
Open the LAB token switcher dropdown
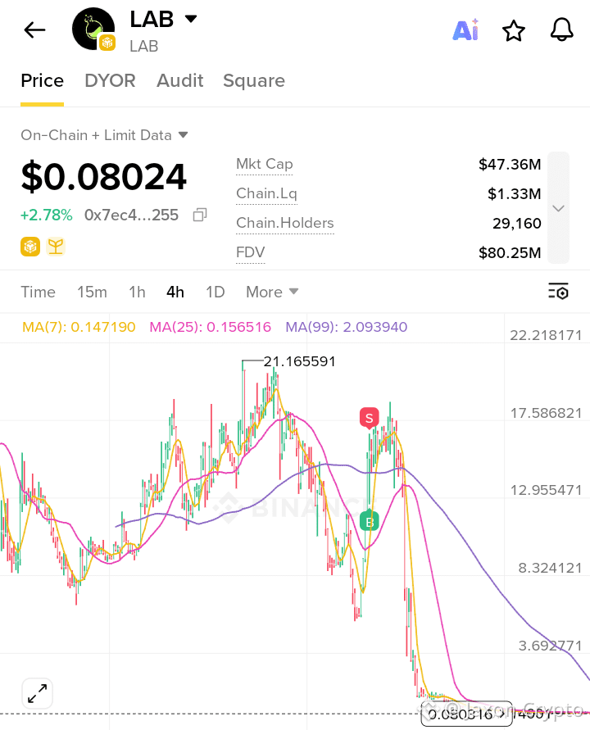pyautogui.click(x=191, y=19)
